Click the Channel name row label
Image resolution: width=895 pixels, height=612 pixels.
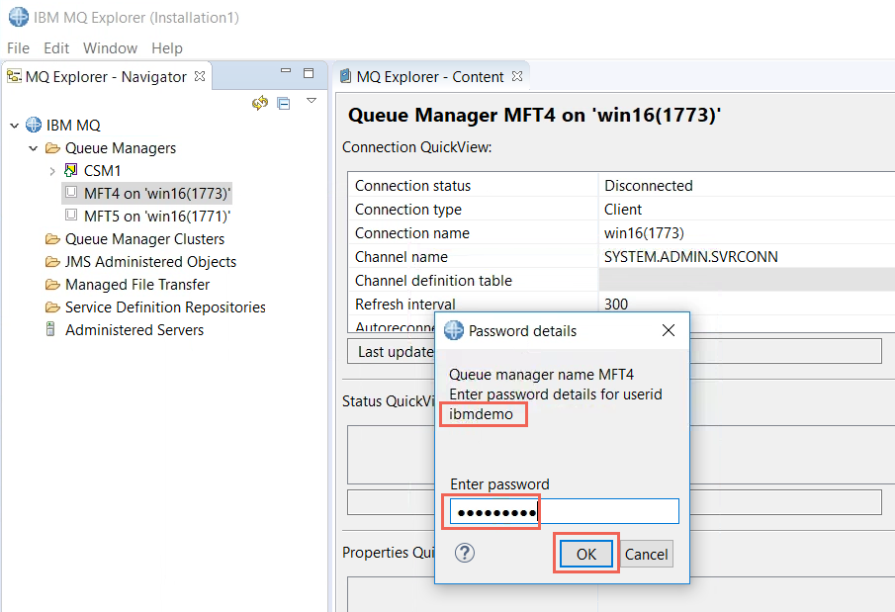[x=402, y=257]
